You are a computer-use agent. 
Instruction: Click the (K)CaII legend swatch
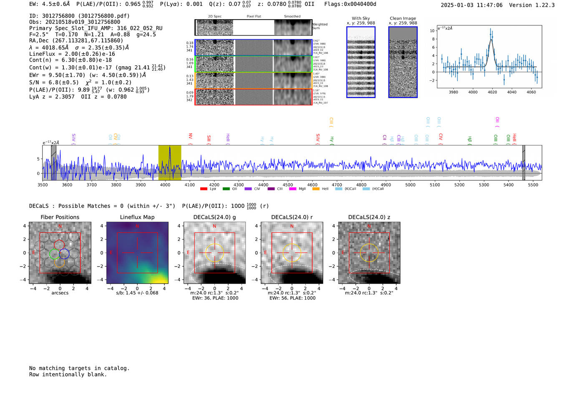click(339, 189)
